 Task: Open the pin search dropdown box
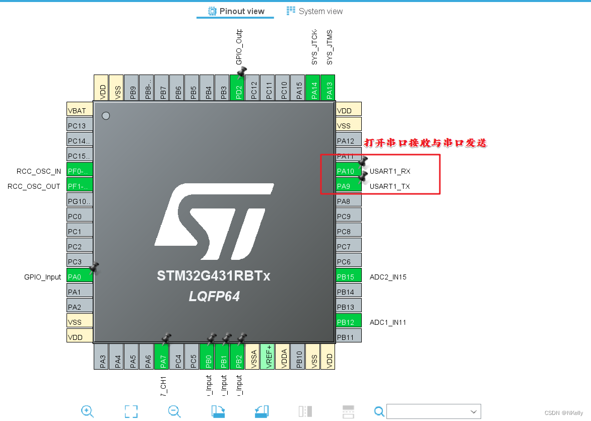[434, 411]
